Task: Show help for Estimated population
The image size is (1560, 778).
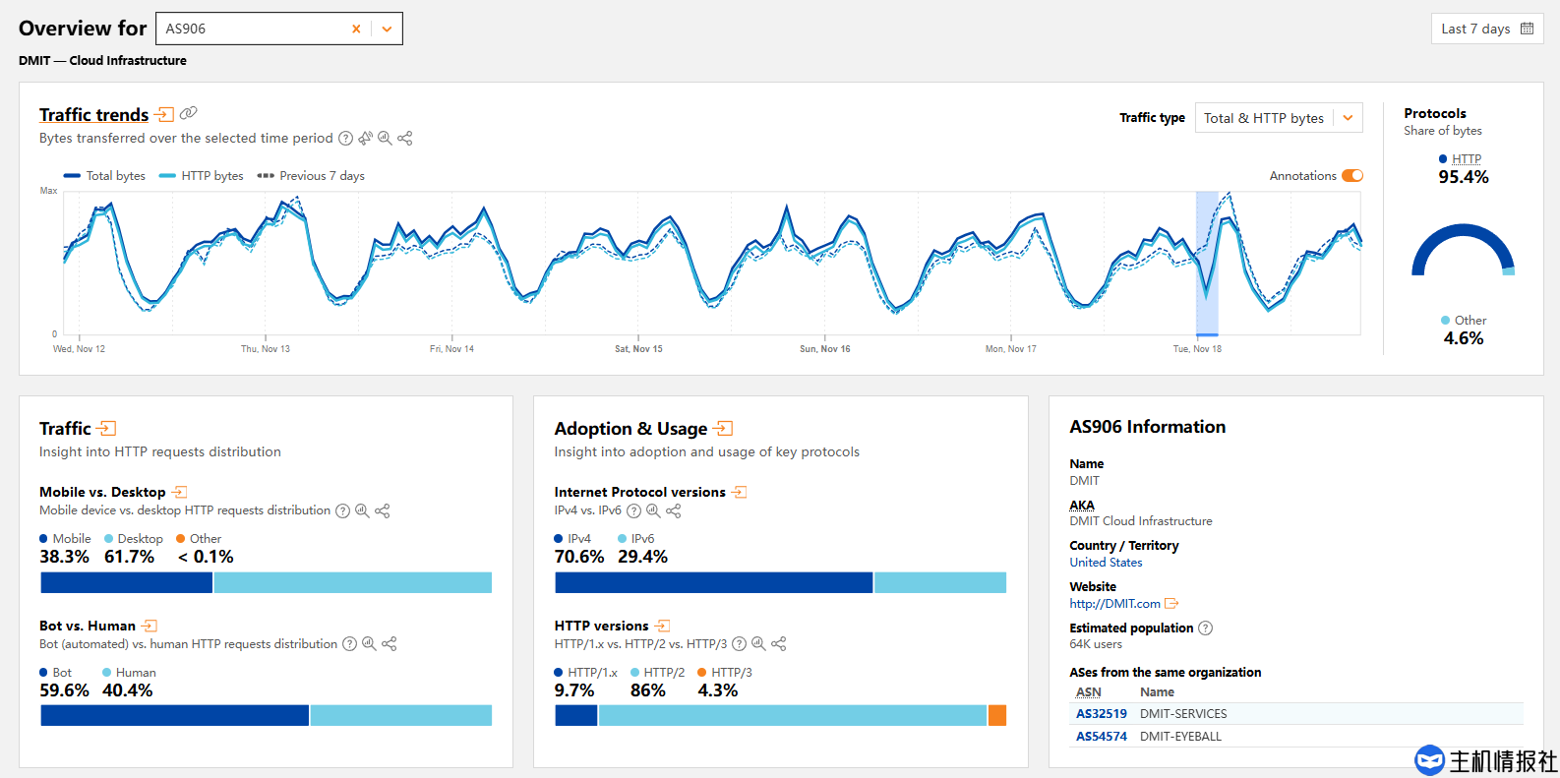Action: pos(1205,628)
